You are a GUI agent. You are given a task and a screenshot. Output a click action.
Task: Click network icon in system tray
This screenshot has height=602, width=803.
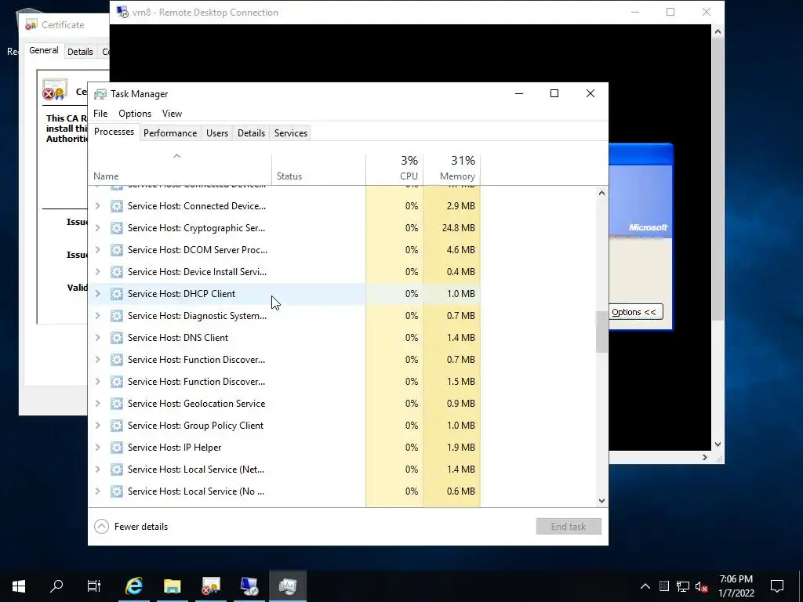683,586
